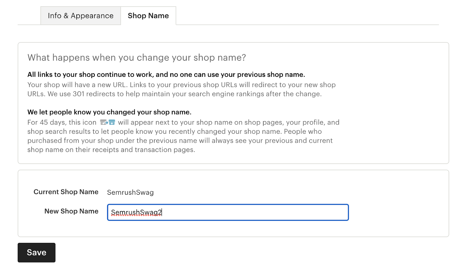Click the '301 redirects' text
The width and height of the screenshot is (464, 271).
click(x=94, y=94)
